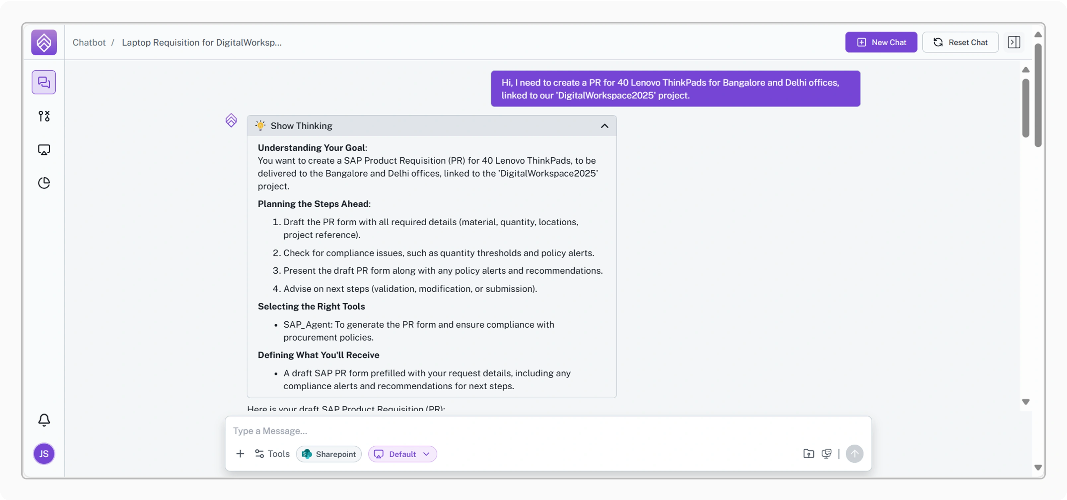The height and width of the screenshot is (500, 1067).
Task: Click the New Chat button
Action: click(881, 42)
